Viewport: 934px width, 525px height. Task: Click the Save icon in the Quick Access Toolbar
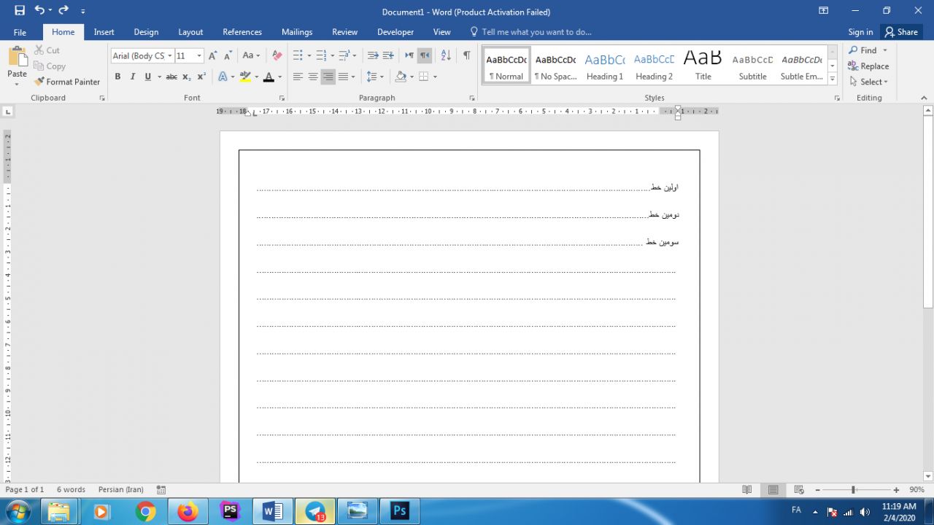[20, 11]
